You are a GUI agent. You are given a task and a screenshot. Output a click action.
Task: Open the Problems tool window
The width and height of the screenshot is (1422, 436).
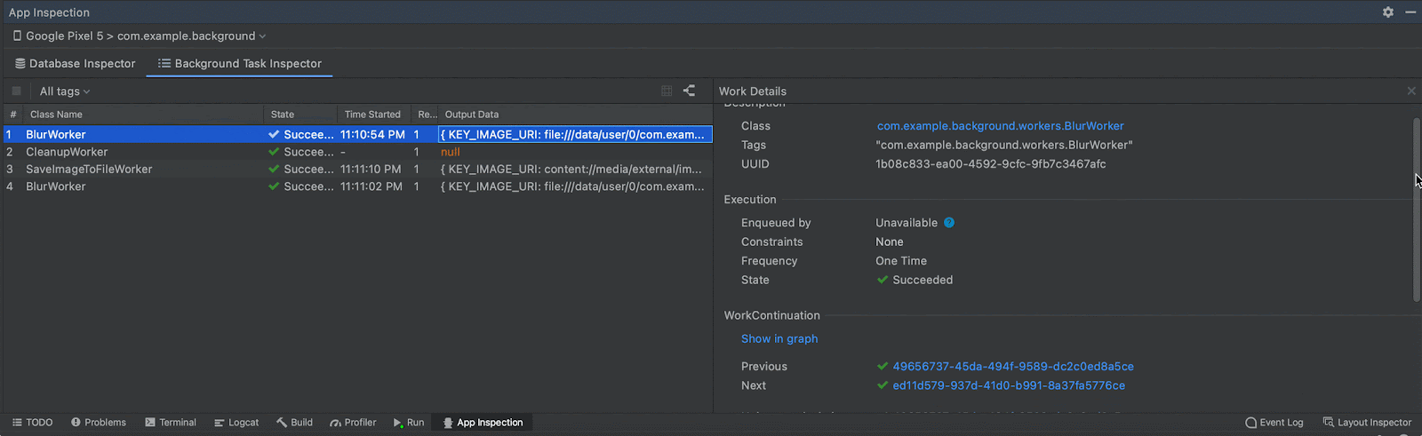point(98,423)
